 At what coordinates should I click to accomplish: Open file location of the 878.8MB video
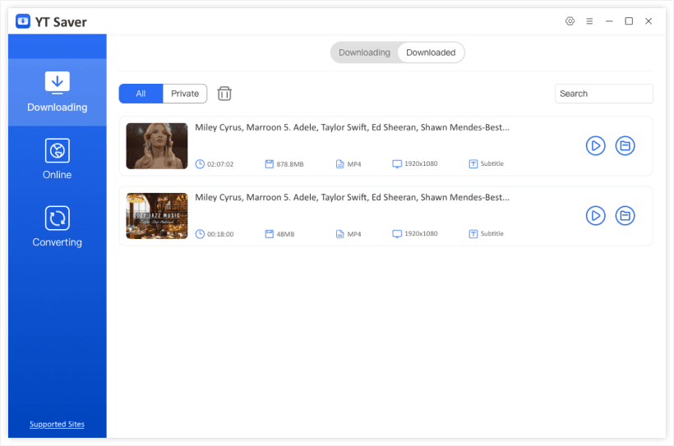click(625, 145)
